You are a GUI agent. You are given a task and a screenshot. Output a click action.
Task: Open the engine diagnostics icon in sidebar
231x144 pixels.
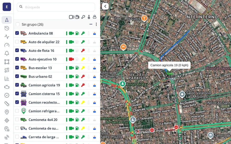[x=7, y=87]
